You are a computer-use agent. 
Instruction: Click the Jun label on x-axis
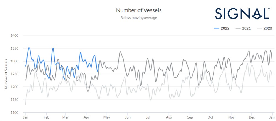(127, 117)
